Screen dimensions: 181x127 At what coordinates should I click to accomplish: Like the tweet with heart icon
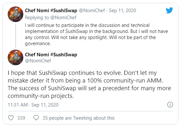[11, 118]
